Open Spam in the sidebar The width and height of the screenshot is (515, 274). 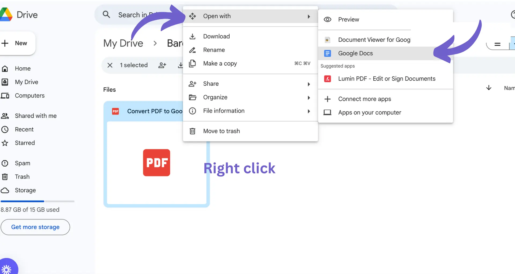click(x=23, y=163)
